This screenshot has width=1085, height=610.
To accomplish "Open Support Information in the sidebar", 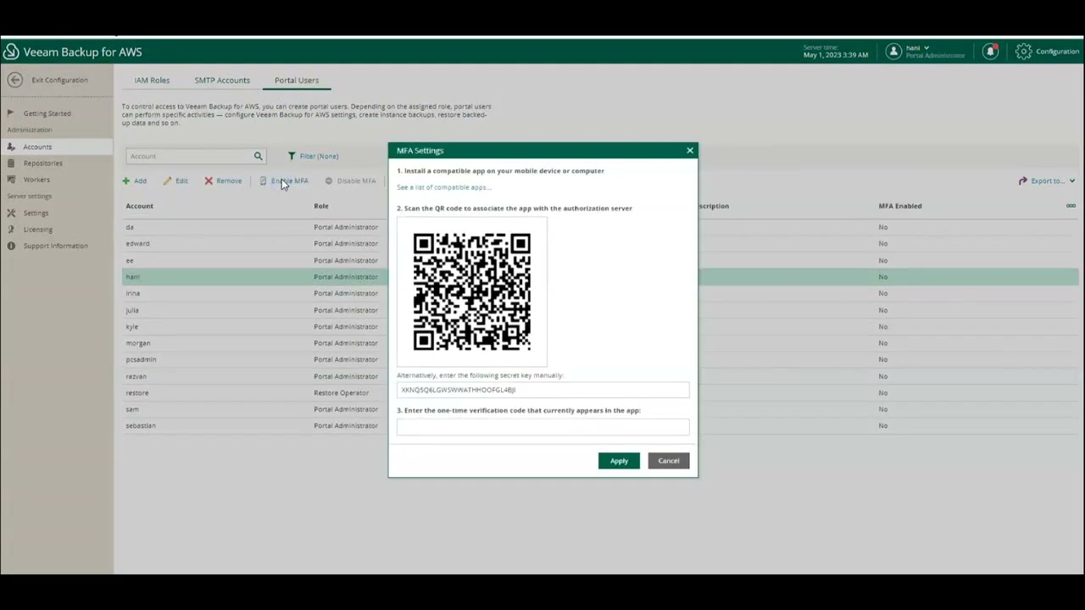I will coord(56,246).
